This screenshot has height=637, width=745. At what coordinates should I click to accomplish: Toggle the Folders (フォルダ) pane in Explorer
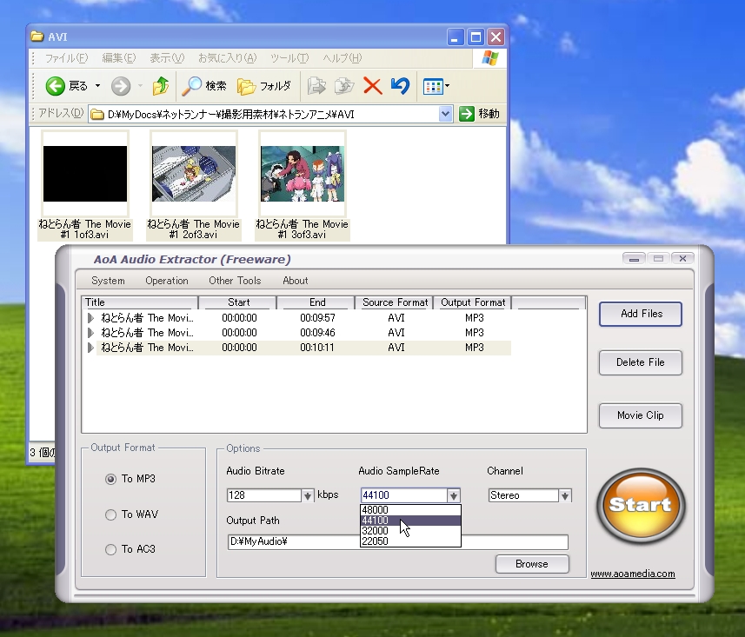[x=264, y=86]
